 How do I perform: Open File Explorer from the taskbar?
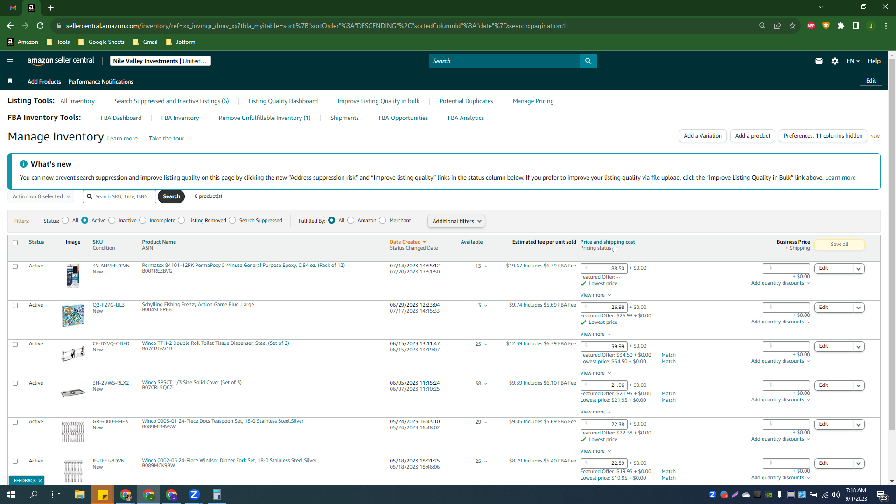pos(80,495)
